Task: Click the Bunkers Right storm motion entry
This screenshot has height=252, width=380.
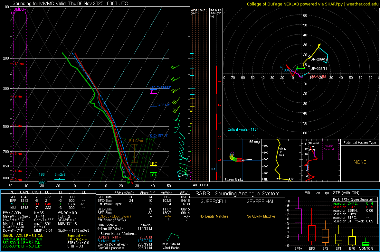Action: (125, 237)
